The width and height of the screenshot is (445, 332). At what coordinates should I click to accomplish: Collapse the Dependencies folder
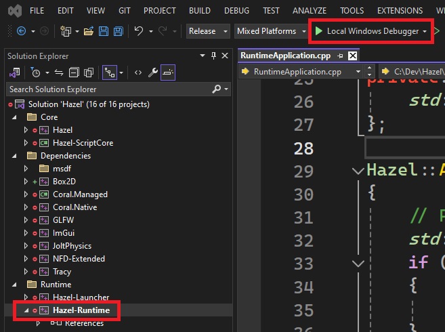point(14,156)
